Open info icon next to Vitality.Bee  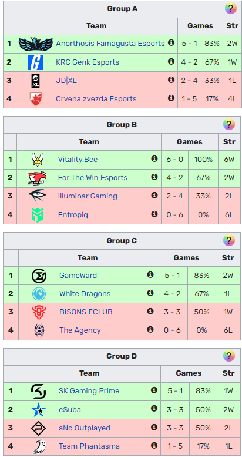(154, 158)
